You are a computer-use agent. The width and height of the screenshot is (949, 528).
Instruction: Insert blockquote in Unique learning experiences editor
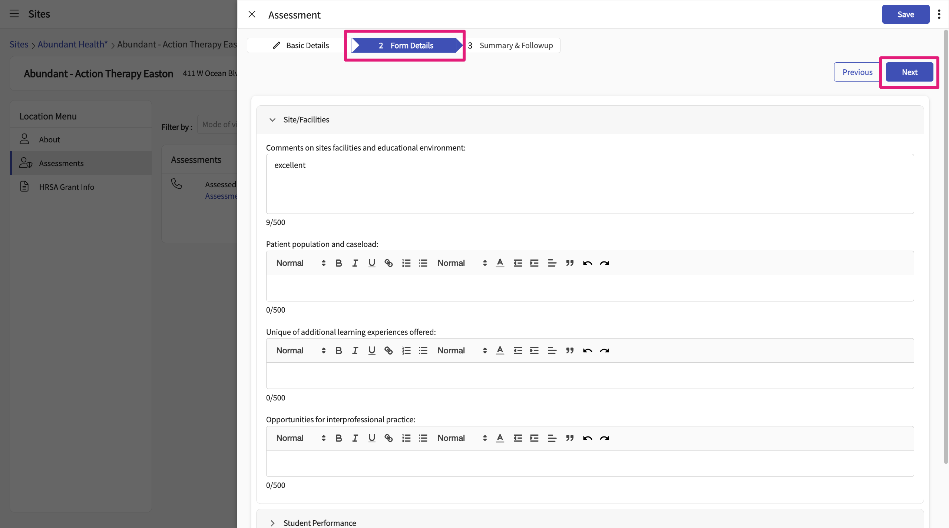pyautogui.click(x=569, y=350)
